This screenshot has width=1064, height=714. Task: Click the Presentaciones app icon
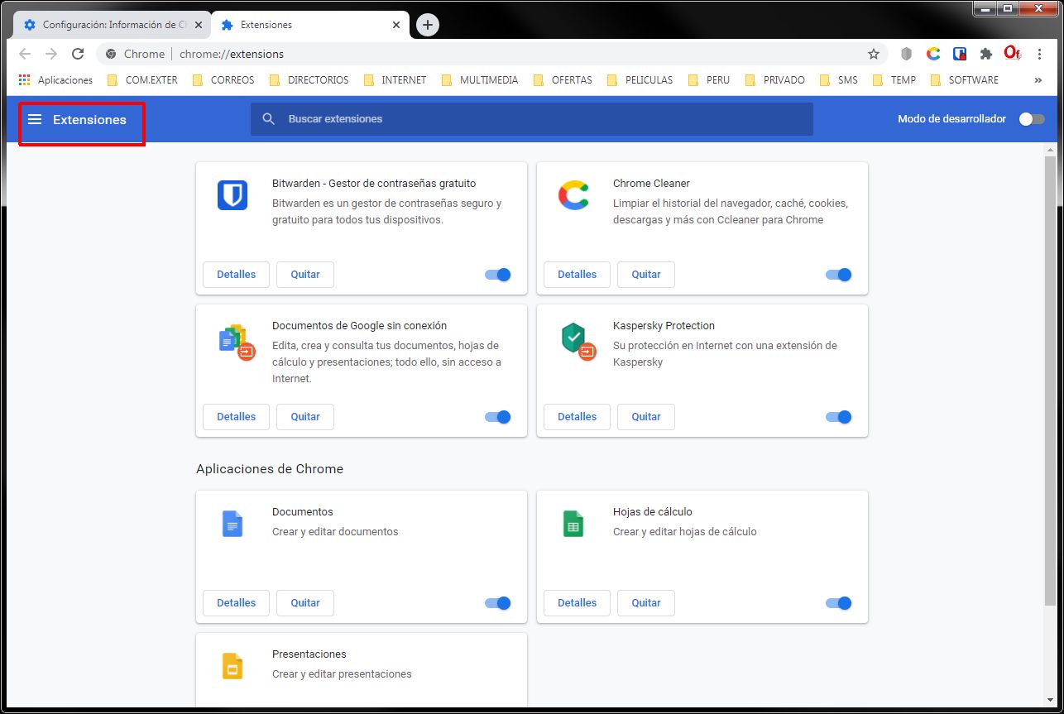(x=232, y=666)
